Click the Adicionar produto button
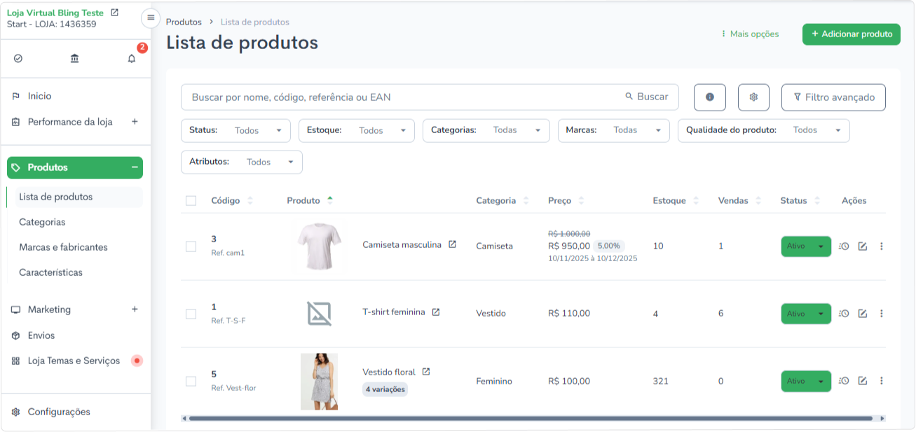916x432 pixels. pos(852,34)
